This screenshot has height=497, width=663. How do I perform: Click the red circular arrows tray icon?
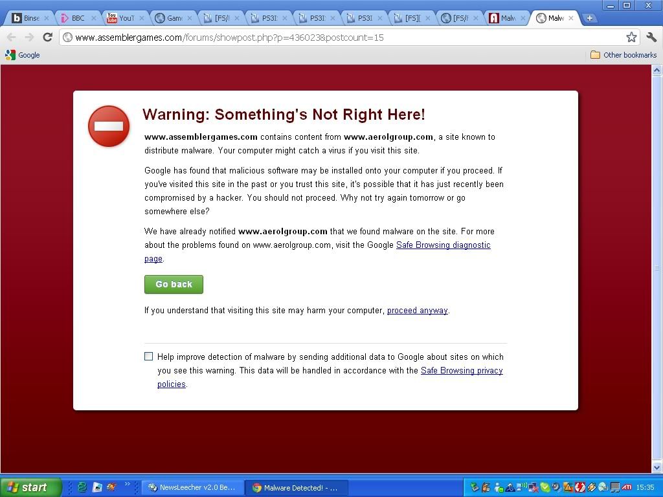coord(580,487)
